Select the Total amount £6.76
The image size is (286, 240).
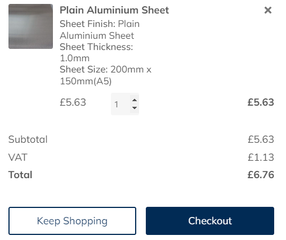(261, 175)
